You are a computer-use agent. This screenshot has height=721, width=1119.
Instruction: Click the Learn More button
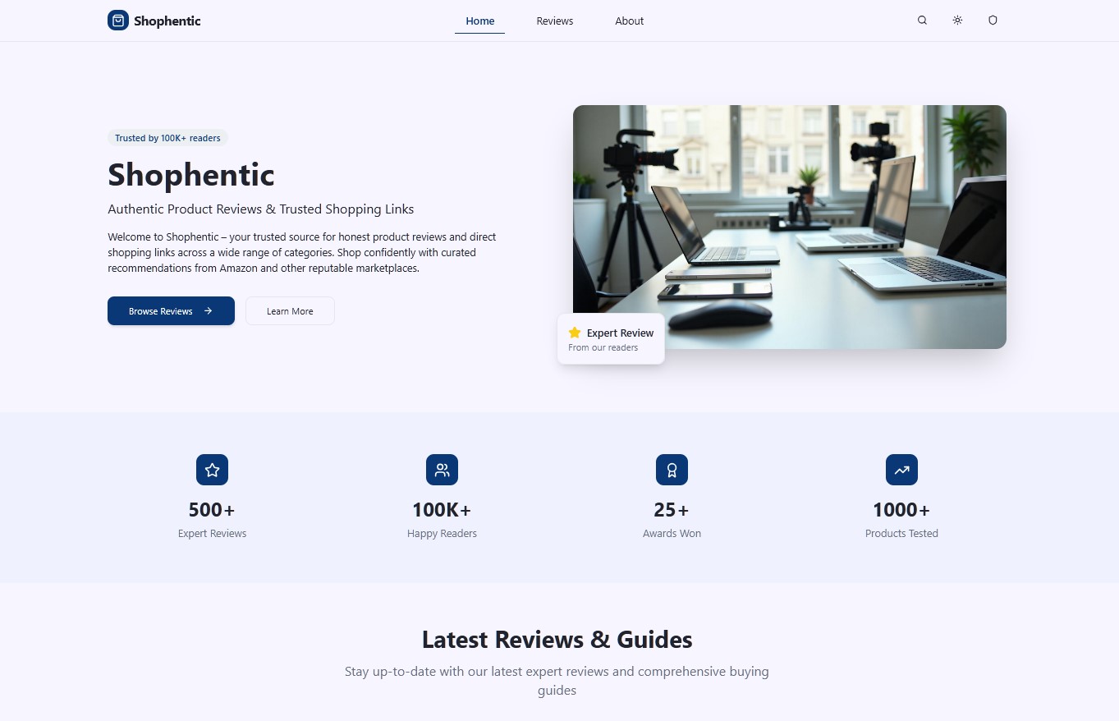point(290,310)
